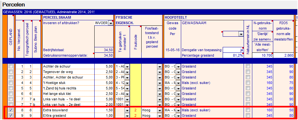Open gewascode MA dropdown for Extra bouwland
This screenshot has width=298, height=120.
(178, 110)
